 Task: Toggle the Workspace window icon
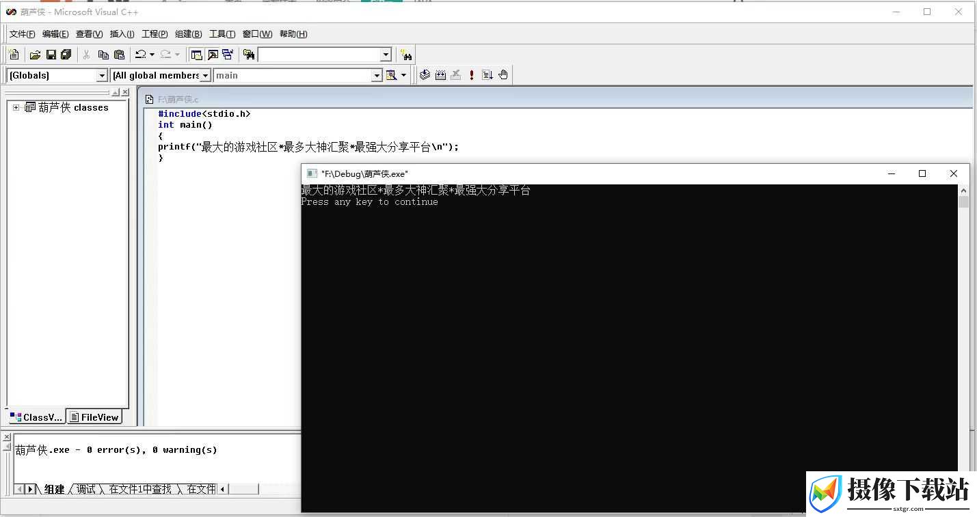tap(197, 55)
